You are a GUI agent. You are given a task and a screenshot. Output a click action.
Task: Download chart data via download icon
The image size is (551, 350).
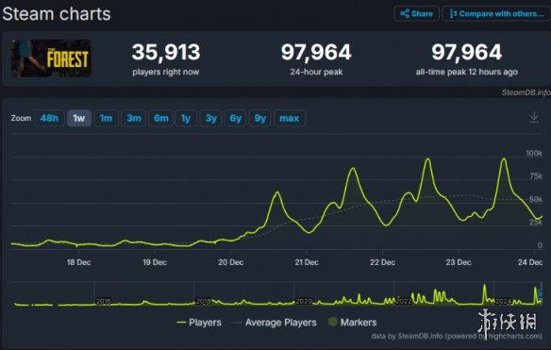click(x=534, y=117)
